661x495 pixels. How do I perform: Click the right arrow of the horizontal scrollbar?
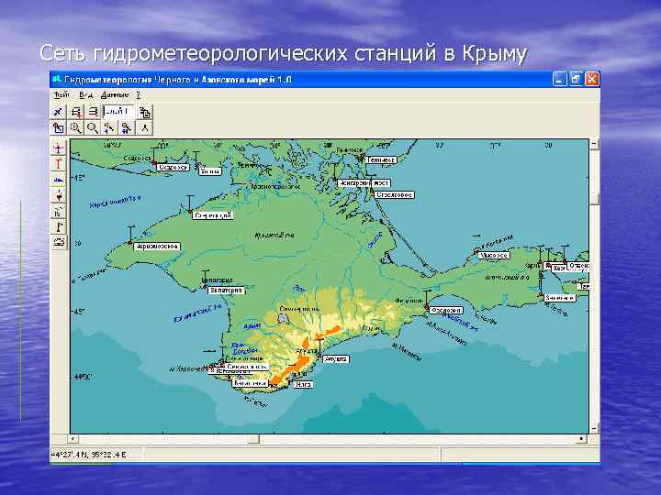point(582,439)
